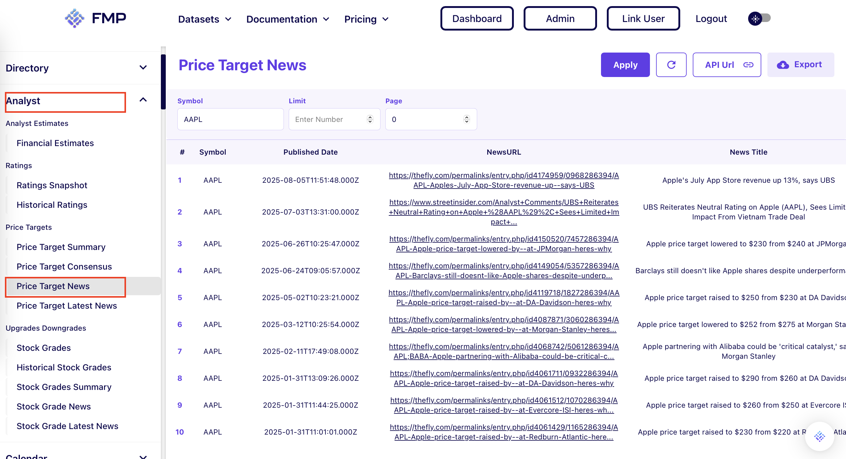Viewport: 846px width, 459px height.
Task: Select Price Target Consensus in sidebar
Action: (x=64, y=266)
